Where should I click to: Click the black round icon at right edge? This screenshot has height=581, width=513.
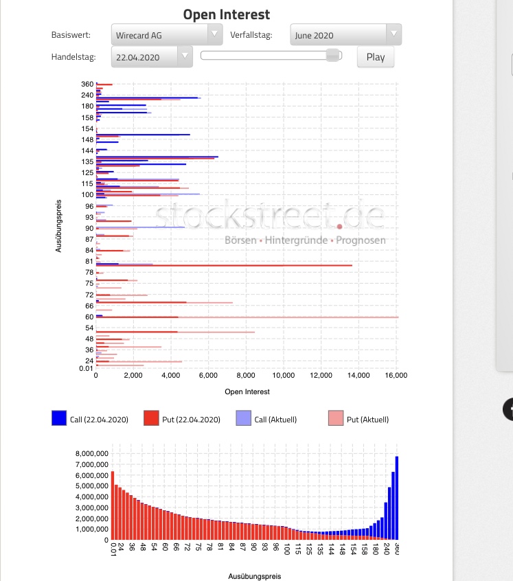coord(508,409)
